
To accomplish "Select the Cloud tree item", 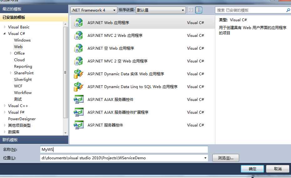I will [x=19, y=60].
